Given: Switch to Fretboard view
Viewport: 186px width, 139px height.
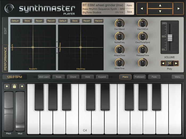Looking at the screenshot, I should tap(139, 77).
